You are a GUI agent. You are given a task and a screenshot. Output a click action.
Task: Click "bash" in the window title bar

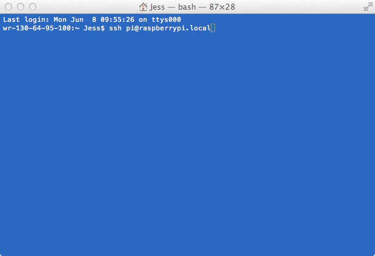(x=187, y=7)
